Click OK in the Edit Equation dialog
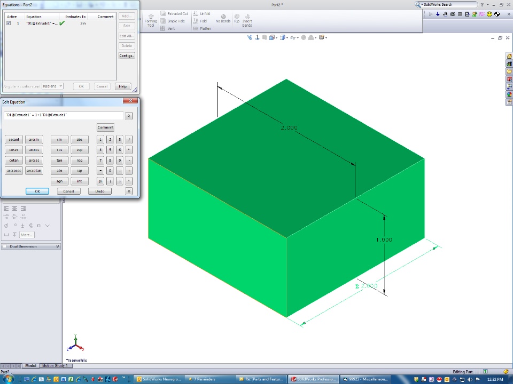This screenshot has height=384, width=513. 37,191
